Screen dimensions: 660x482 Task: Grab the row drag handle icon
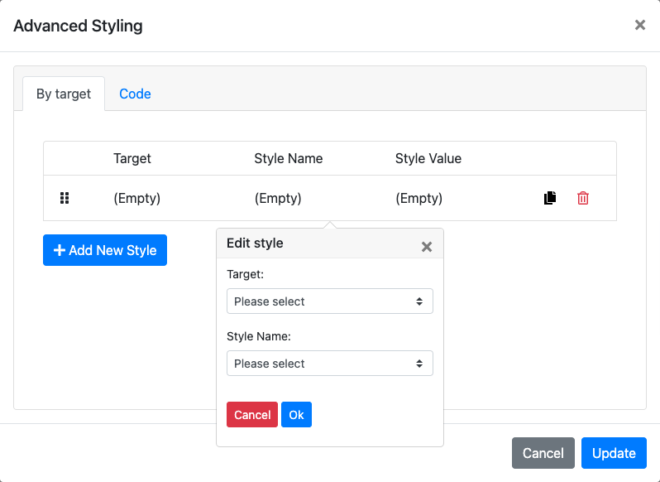pyautogui.click(x=65, y=198)
